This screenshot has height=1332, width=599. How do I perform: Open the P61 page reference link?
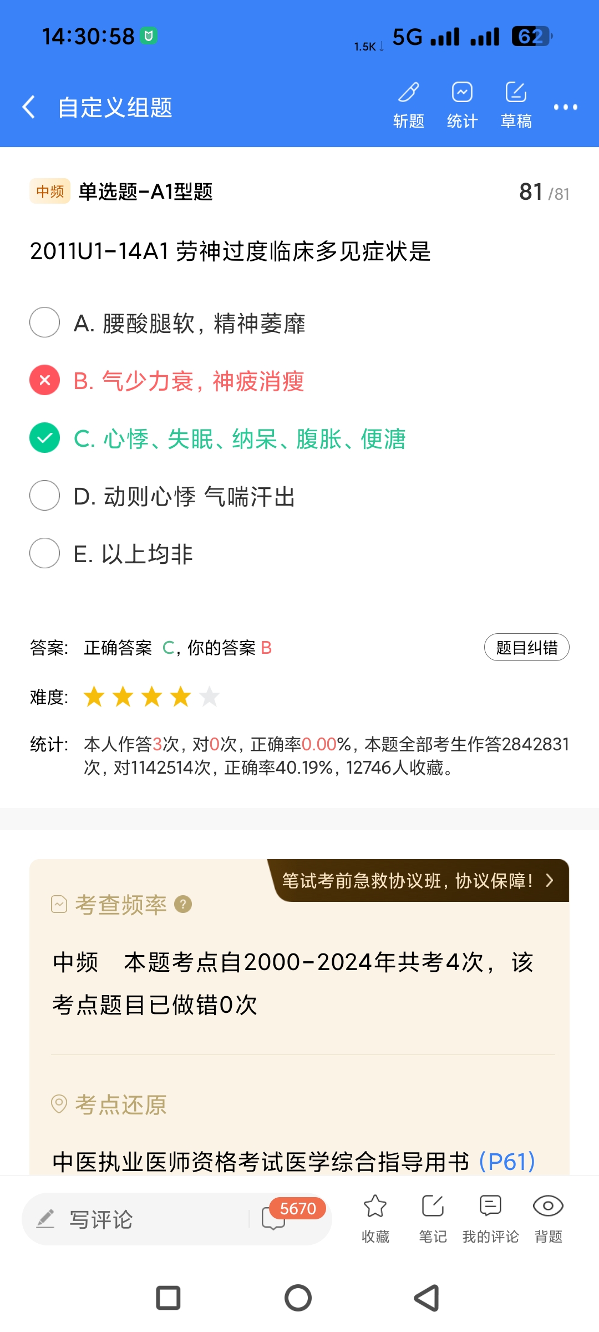[x=507, y=1161]
